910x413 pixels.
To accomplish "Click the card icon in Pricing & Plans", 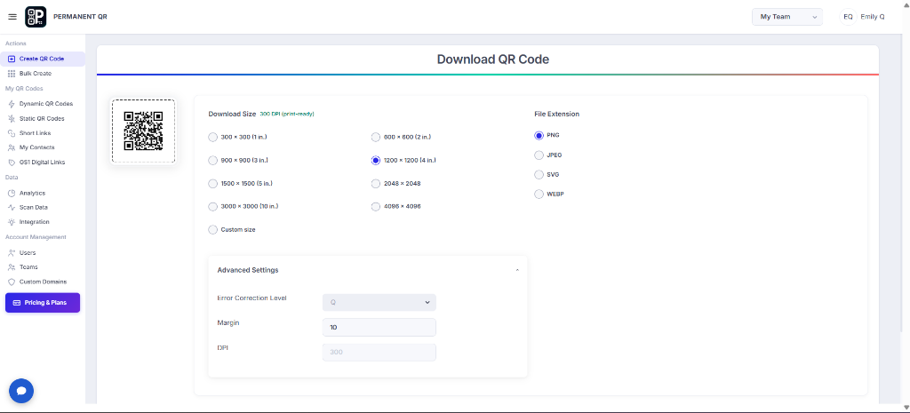I will click(x=16, y=303).
